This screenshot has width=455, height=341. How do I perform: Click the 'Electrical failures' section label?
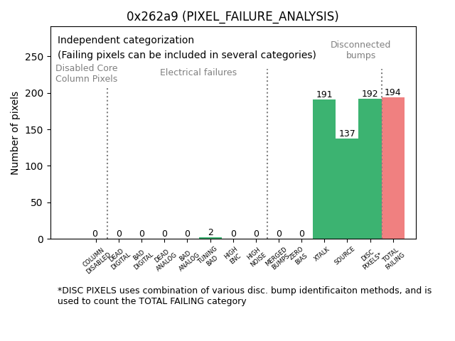(x=198, y=72)
